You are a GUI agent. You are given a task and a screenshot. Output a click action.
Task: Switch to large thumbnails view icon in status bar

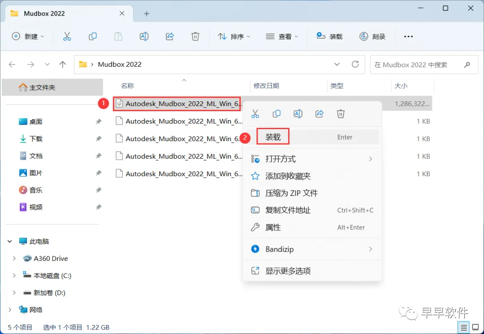pos(475,327)
